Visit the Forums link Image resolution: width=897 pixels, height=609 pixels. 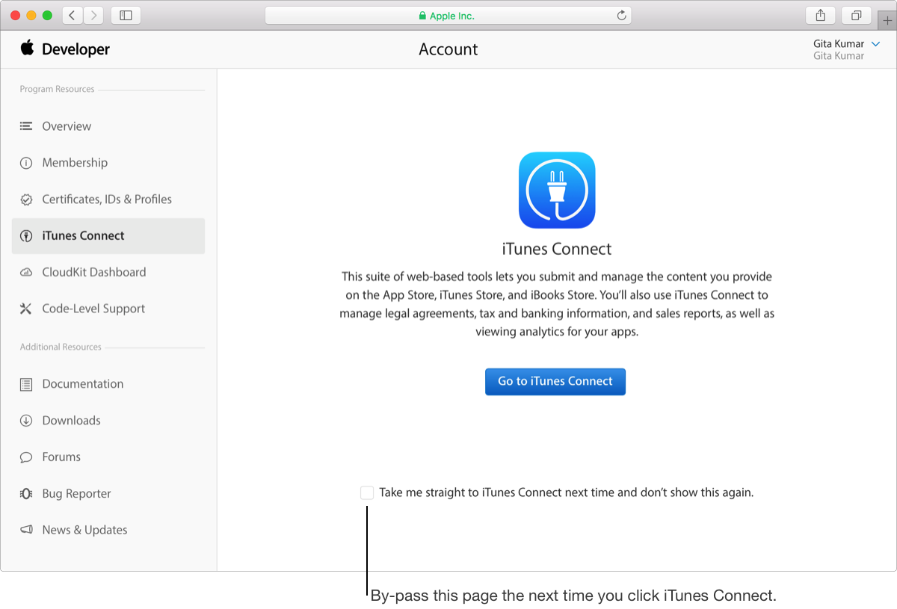[61, 457]
